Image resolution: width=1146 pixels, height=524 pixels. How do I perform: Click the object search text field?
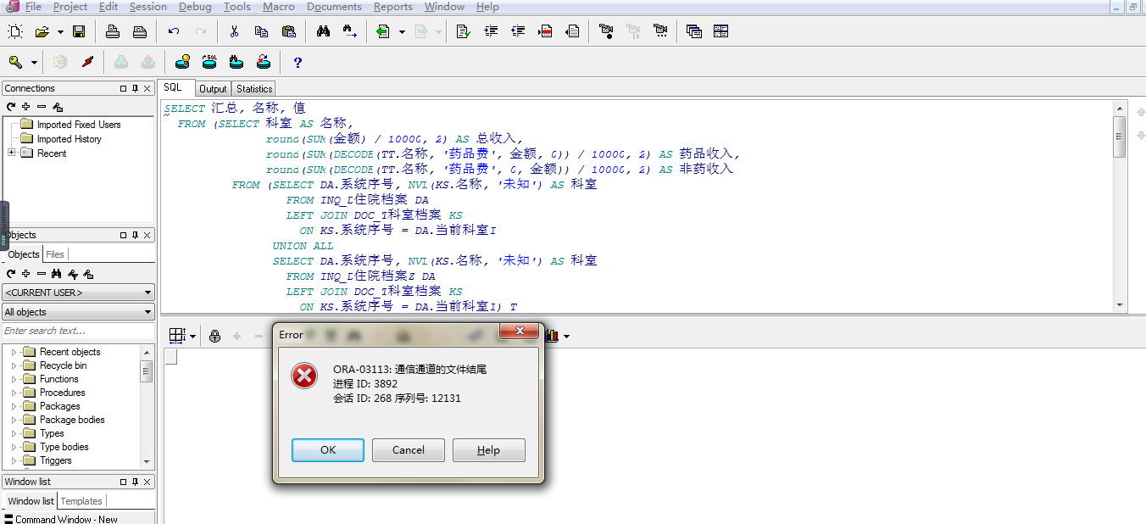pyautogui.click(x=79, y=331)
